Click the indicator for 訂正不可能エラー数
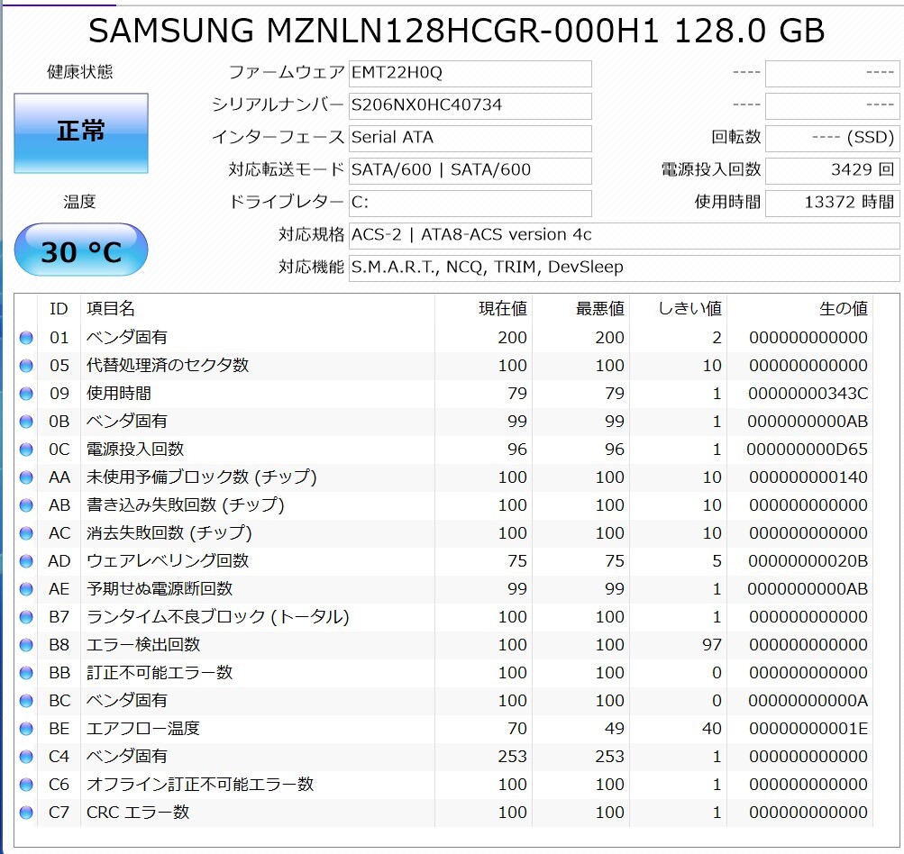904x854 pixels. [26, 673]
